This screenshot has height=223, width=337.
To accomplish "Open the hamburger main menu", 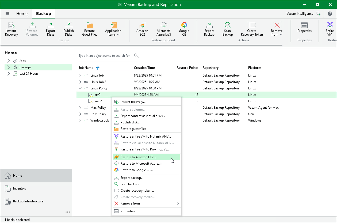I will (7, 13).
